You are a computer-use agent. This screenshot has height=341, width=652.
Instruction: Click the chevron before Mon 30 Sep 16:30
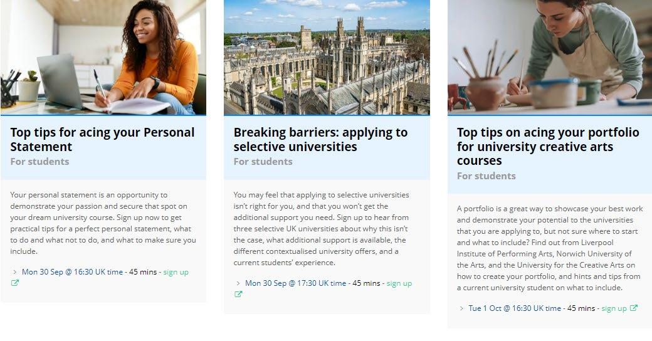15,272
